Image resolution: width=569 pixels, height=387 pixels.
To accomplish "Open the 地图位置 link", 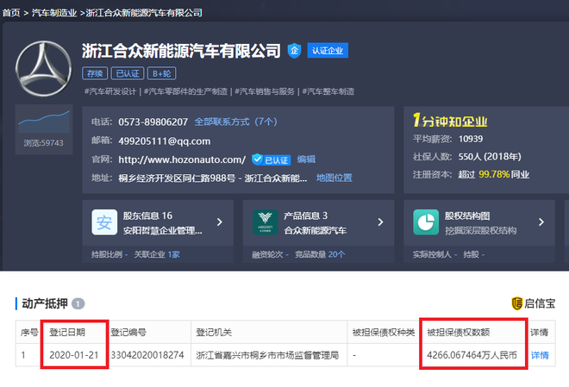I will point(335,178).
